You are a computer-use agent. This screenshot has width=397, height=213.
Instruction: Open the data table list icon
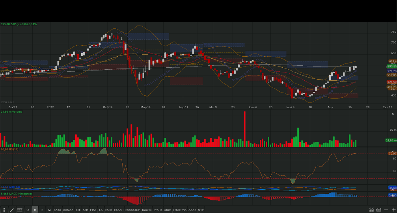[19, 210]
